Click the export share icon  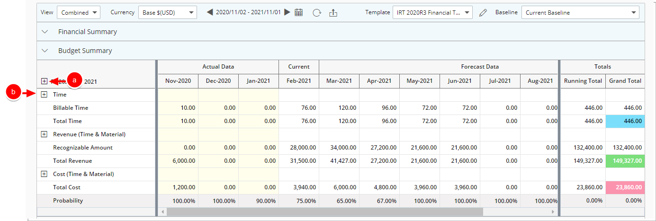(x=333, y=13)
